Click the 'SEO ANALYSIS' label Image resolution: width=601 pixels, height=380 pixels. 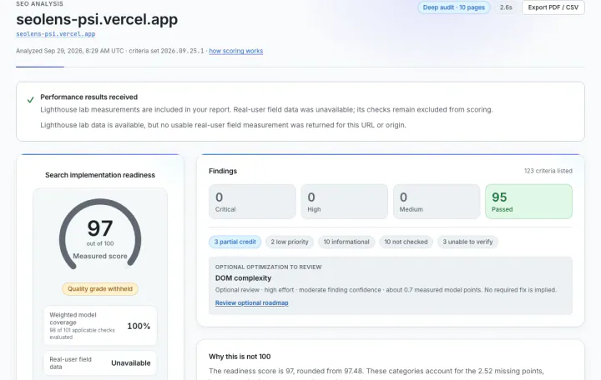pyautogui.click(x=39, y=3)
